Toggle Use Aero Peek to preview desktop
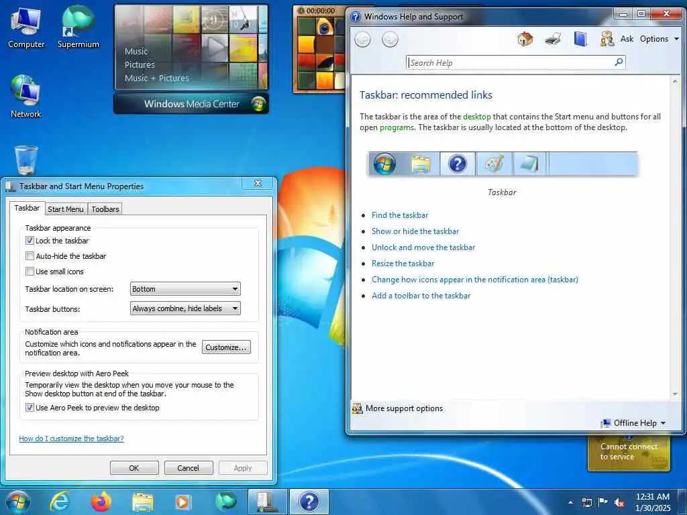687x515 pixels. click(x=30, y=407)
